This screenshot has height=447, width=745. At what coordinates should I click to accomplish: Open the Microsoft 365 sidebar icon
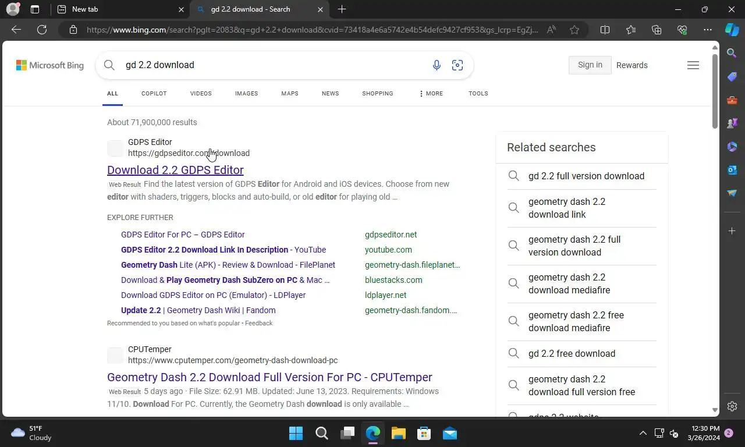click(732, 147)
